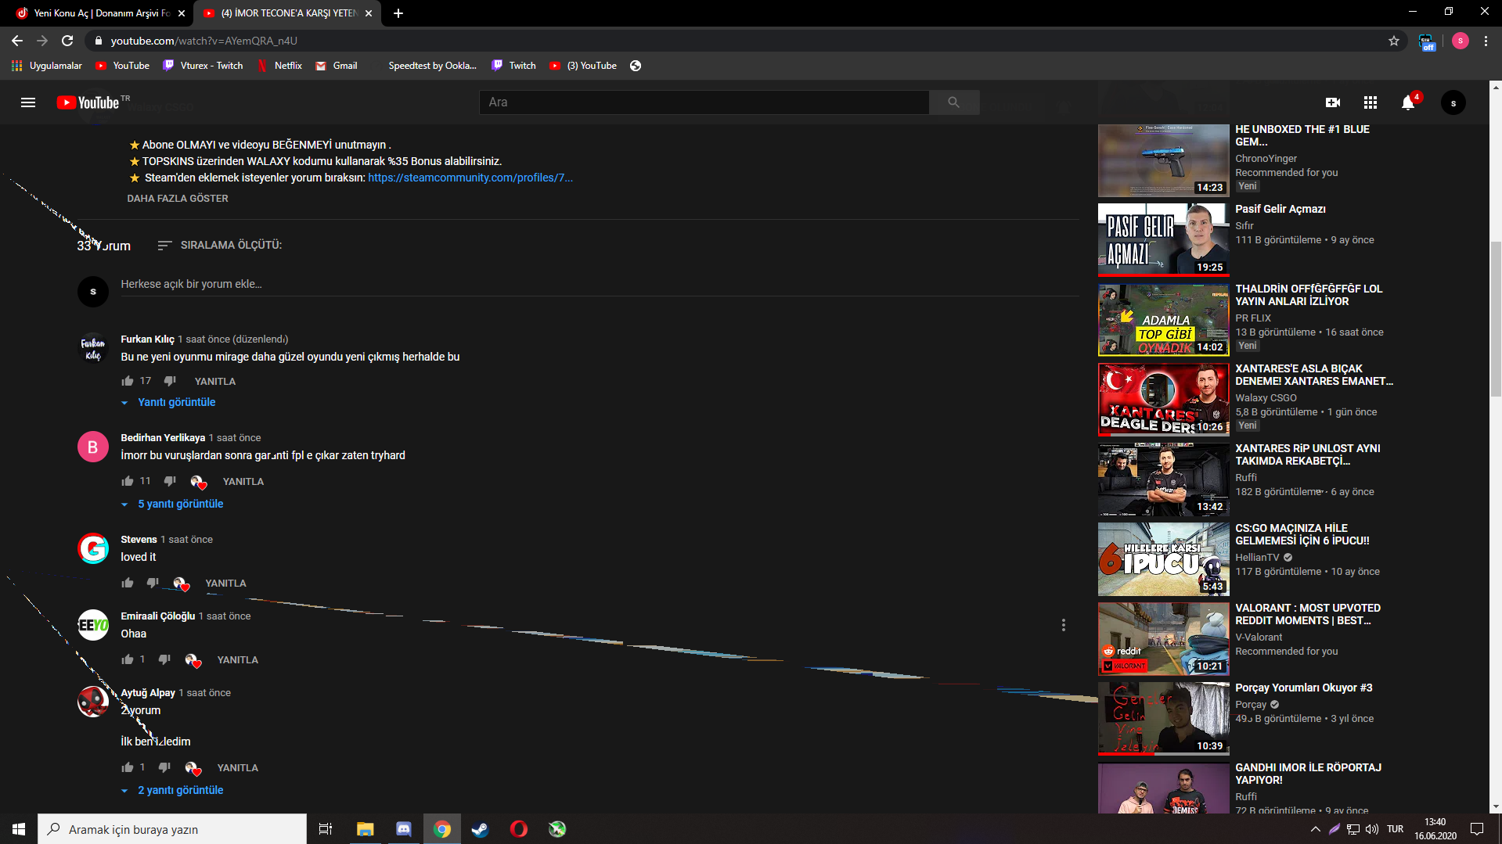This screenshot has height=844, width=1502.
Task: Reply to Furkan Kılıç with YANITLA
Action: coord(215,381)
